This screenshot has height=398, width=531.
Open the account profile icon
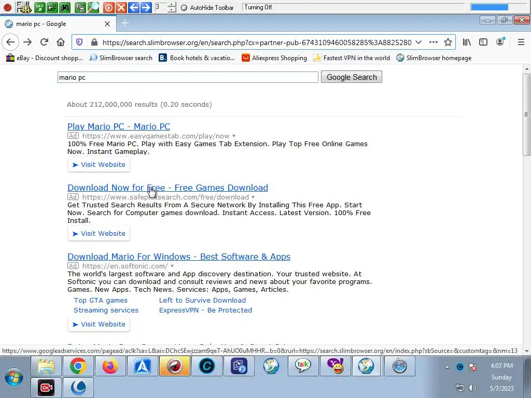point(500,41)
